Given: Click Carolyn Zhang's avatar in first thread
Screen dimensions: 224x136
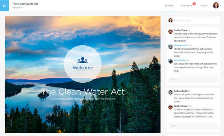Looking at the screenshot, I should (170, 31).
